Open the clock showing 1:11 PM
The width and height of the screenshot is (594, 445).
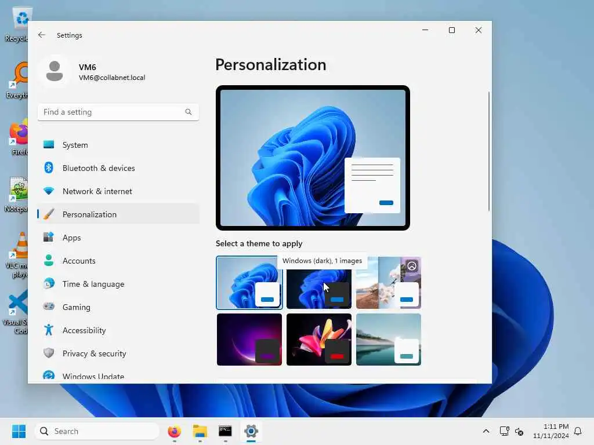tap(551, 431)
